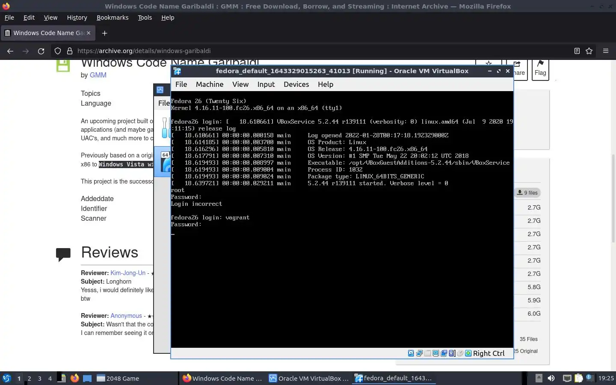Open the GMM uploader link
The width and height of the screenshot is (616, 385).
tap(98, 75)
